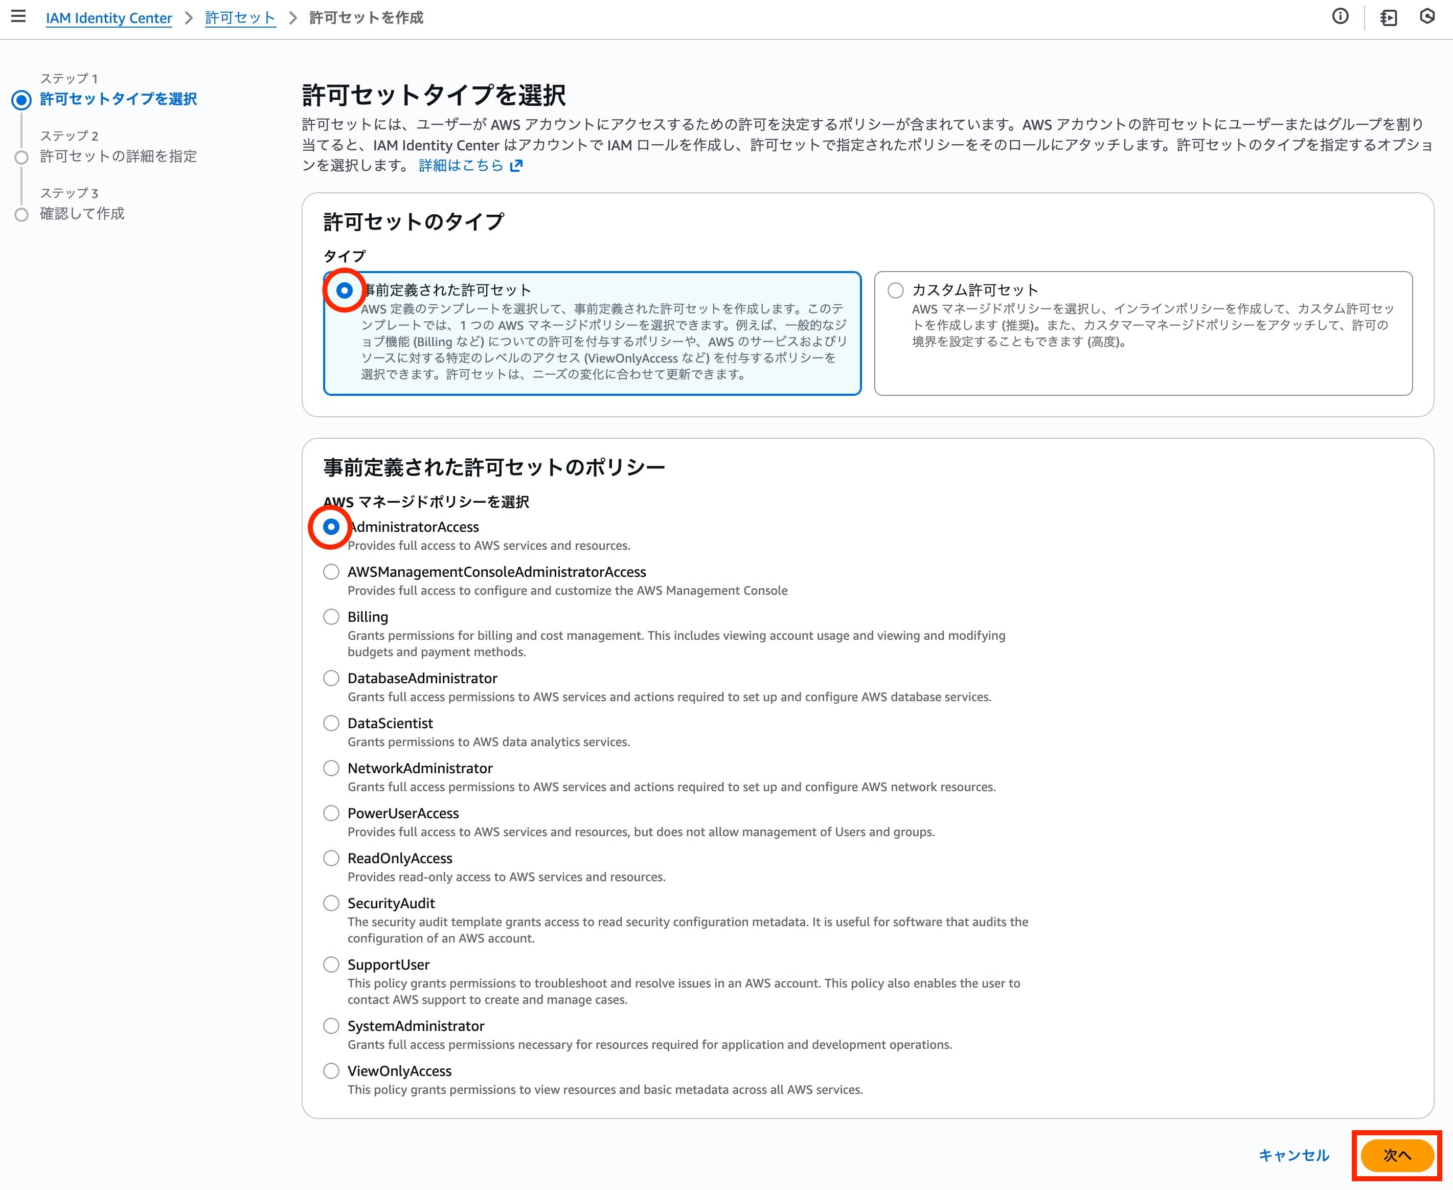This screenshot has height=1190, width=1453.
Task: Pick the ViewOnlyAccess policy radio button
Action: click(x=331, y=1071)
